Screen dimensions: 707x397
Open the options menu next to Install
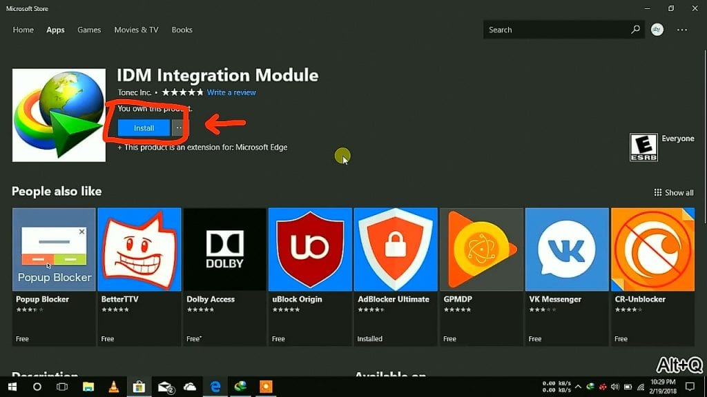point(178,128)
